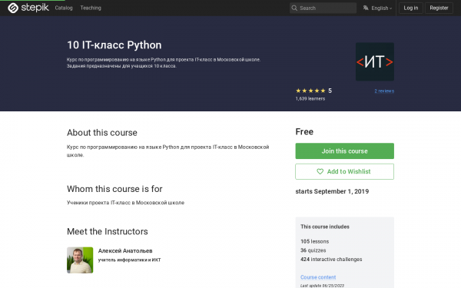The width and height of the screenshot is (461, 288).
Task: Click the ИТ course logo thumbnail
Action: point(375,61)
